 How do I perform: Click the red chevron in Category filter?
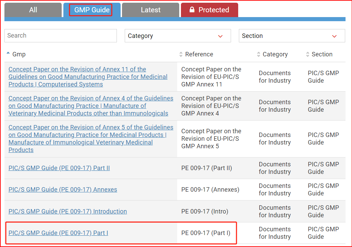[220, 36]
